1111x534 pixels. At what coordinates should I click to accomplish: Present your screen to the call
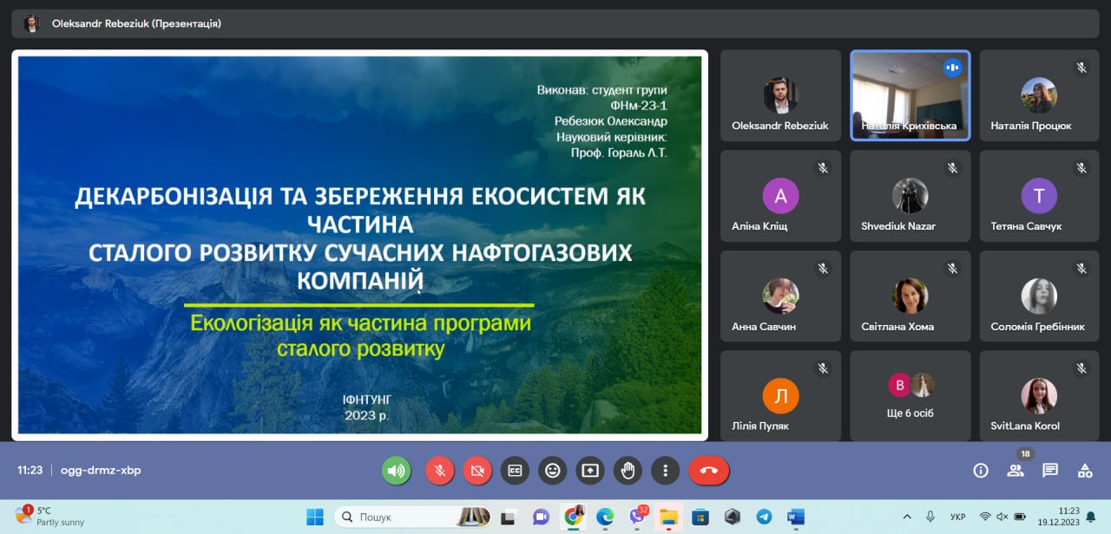pyautogui.click(x=590, y=470)
